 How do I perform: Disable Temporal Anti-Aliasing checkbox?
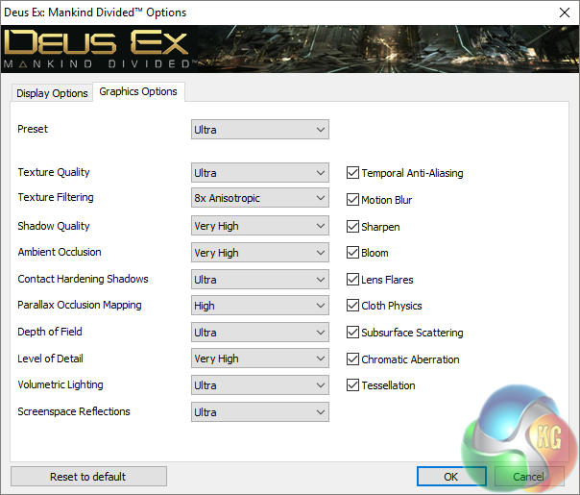(352, 173)
